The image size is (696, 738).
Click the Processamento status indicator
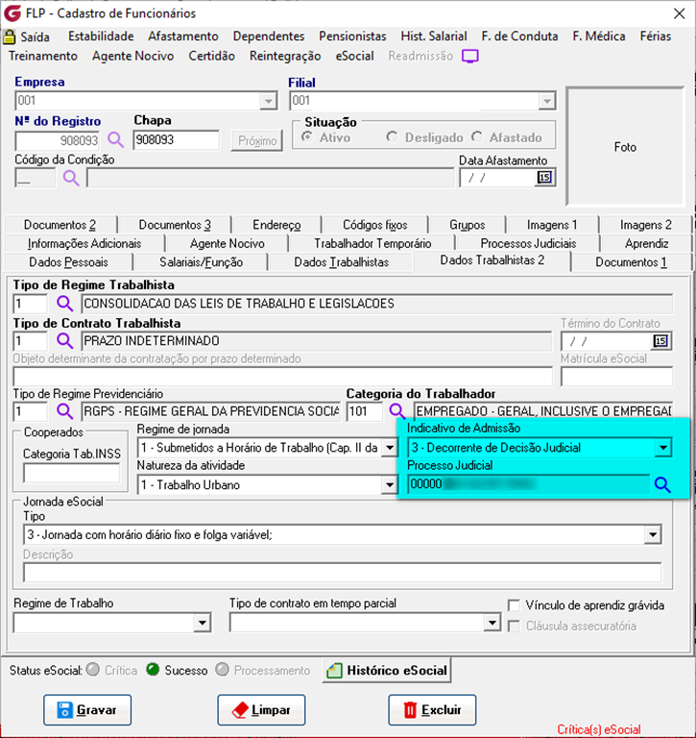pyautogui.click(x=222, y=670)
